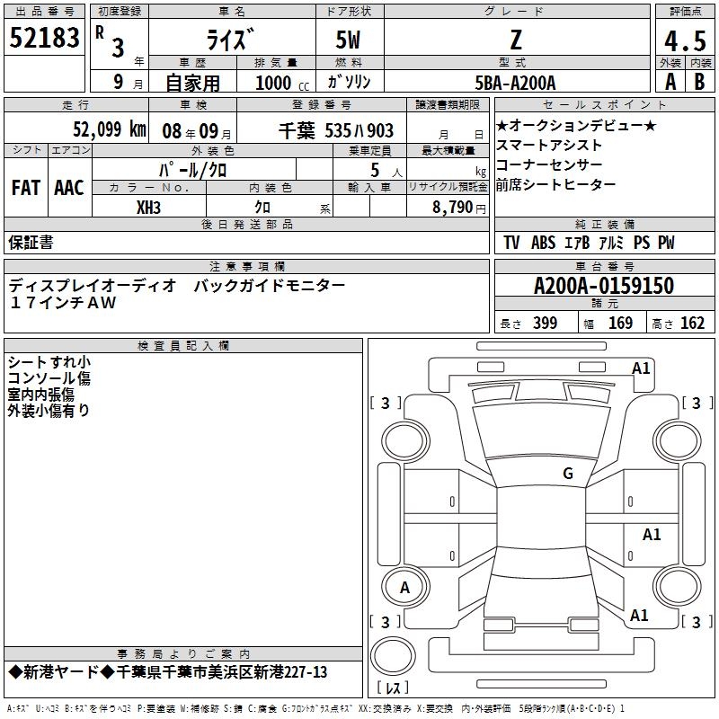Click genuine equipment ABS
The image size is (719, 719).
coord(544,243)
